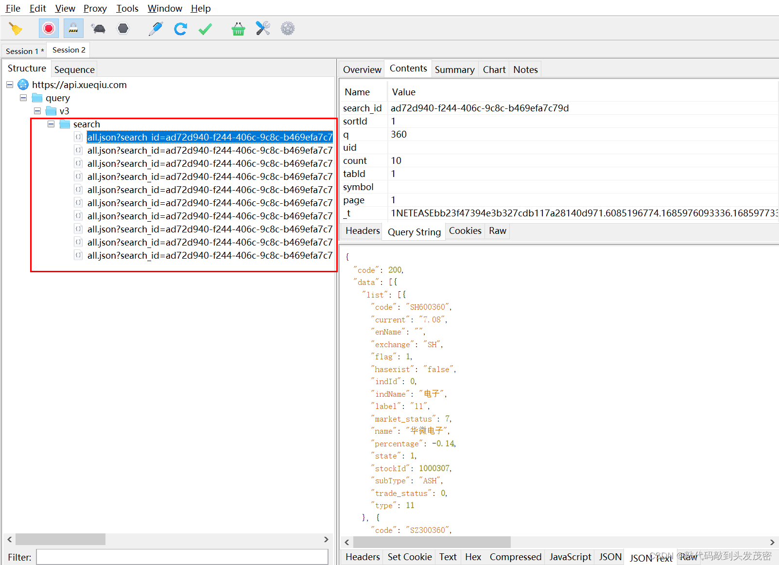
Task: Select the Hex tab
Action: tap(473, 557)
